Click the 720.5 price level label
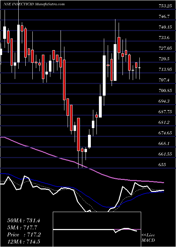 pyautogui.click(x=164, y=59)
